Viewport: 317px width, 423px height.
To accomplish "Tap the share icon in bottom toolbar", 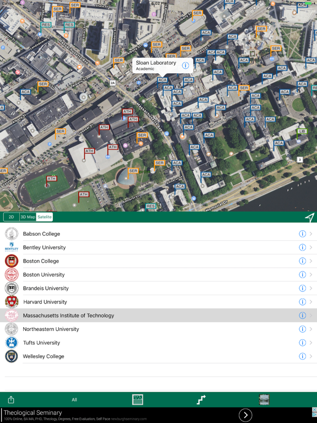I will (11, 399).
